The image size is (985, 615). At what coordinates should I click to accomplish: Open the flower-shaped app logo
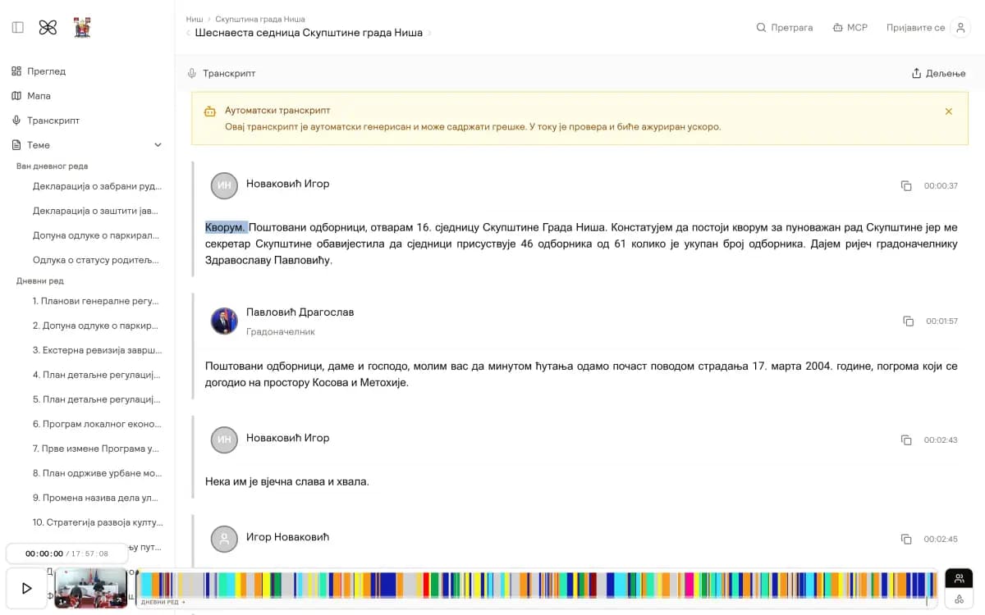[x=48, y=27]
